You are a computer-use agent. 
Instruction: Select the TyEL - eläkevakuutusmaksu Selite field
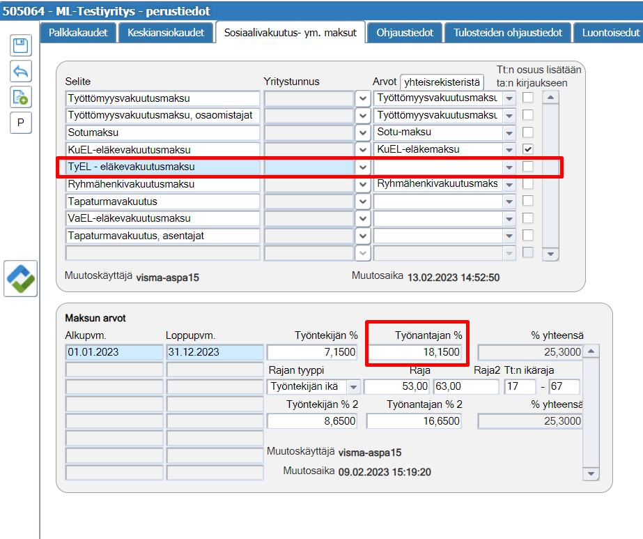163,167
